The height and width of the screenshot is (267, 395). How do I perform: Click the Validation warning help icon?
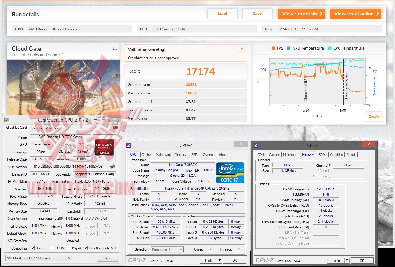click(242, 50)
